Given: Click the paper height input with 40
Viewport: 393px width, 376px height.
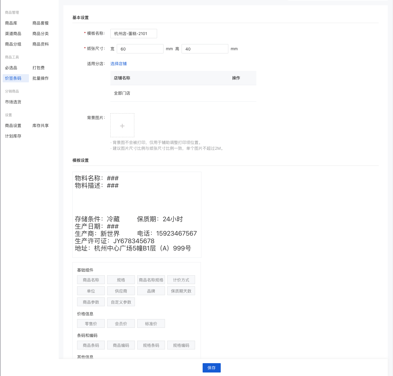Looking at the screenshot, I should pos(205,49).
